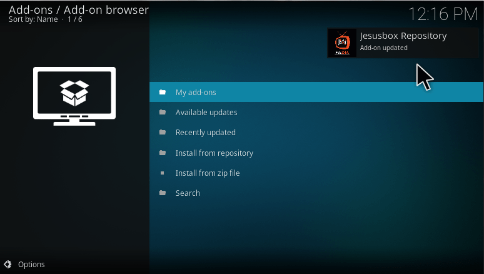Click the Jesusbox Repository notification thumbnail

pos(342,43)
